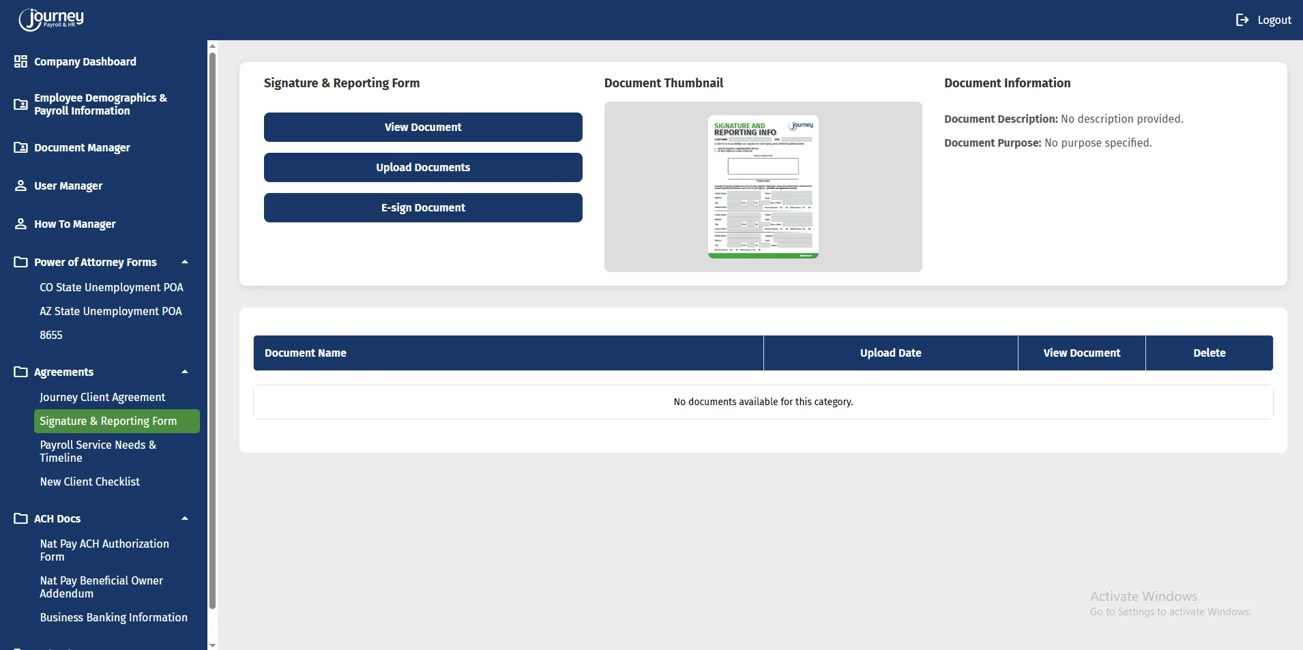Collapse the ACH Docs section arrow
This screenshot has height=650, width=1303.
click(x=184, y=518)
